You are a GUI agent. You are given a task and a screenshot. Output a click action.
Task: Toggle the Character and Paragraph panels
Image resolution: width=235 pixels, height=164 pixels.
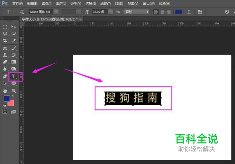(x=200, y=12)
